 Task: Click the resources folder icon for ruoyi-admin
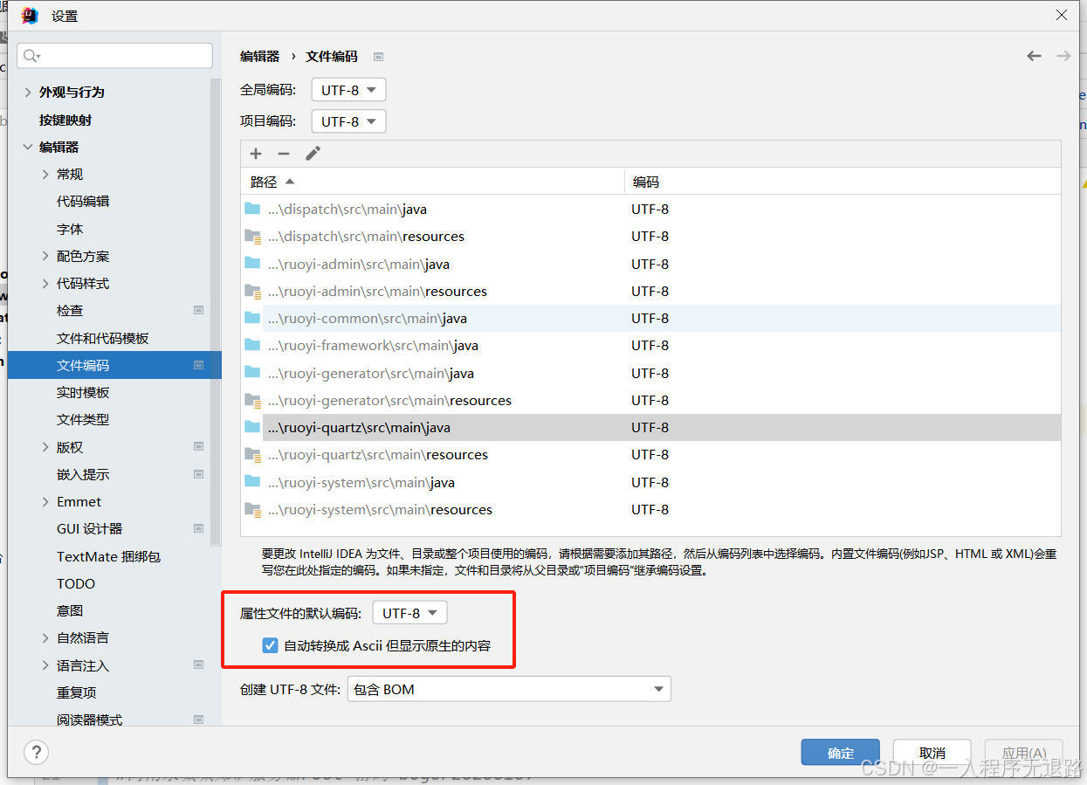coord(252,291)
